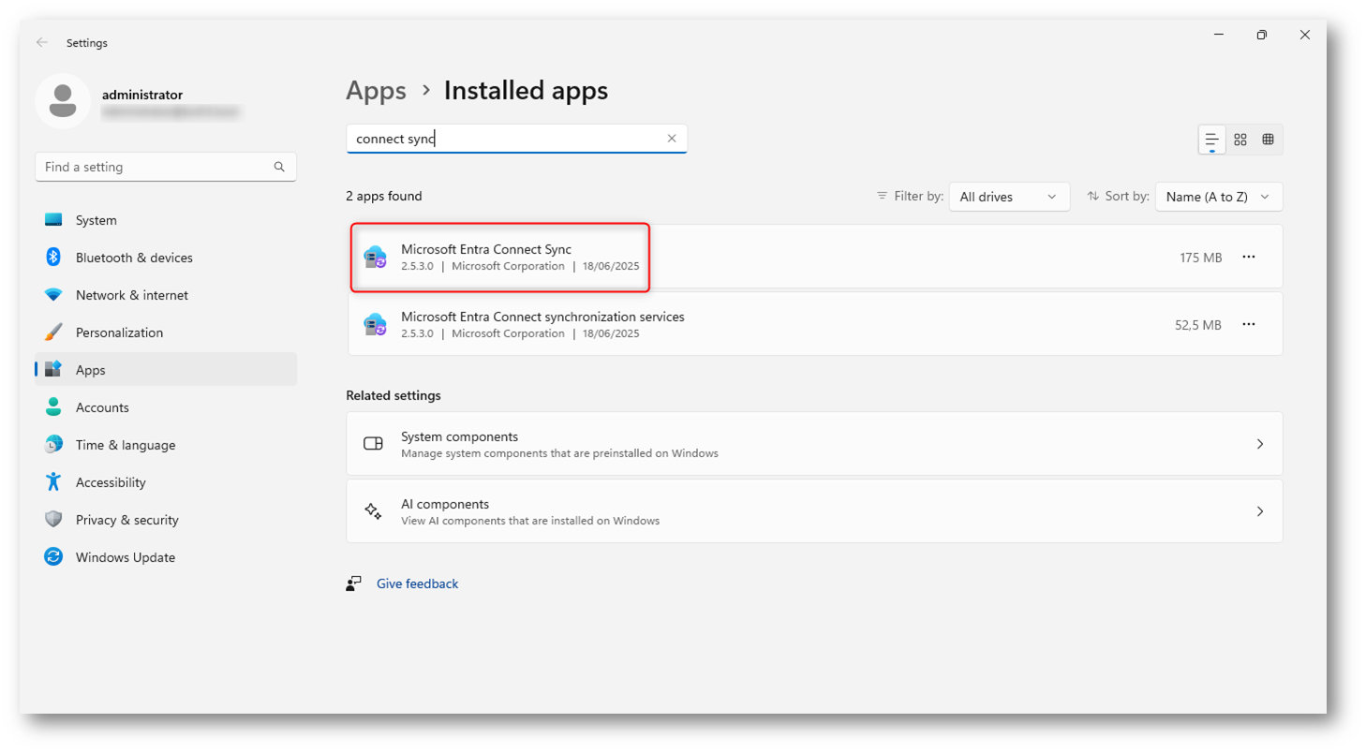Expand System components chevron
Image resolution: width=1366 pixels, height=753 pixels.
click(1260, 444)
